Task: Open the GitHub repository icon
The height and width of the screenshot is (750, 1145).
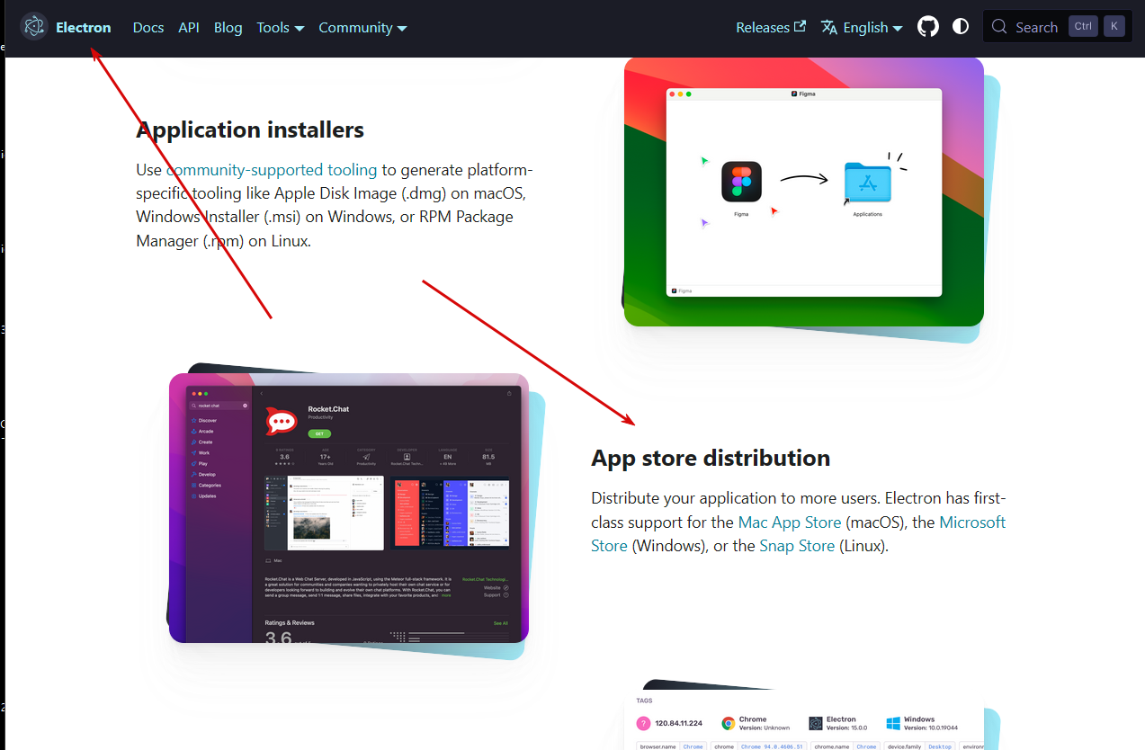Action: click(x=927, y=27)
